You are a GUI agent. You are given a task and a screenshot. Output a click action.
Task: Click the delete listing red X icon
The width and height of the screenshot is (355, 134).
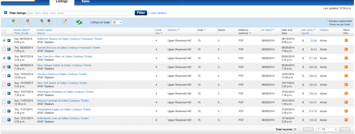29,22
